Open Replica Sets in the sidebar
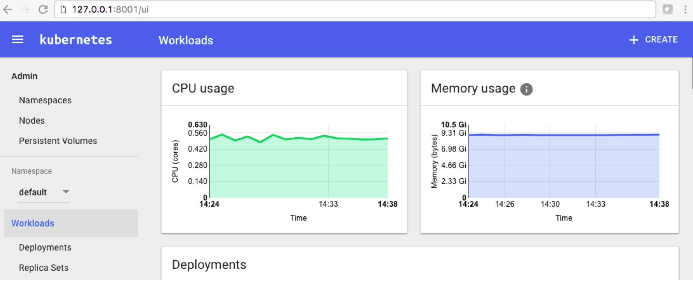Screen dimensions: 693x281 43,267
